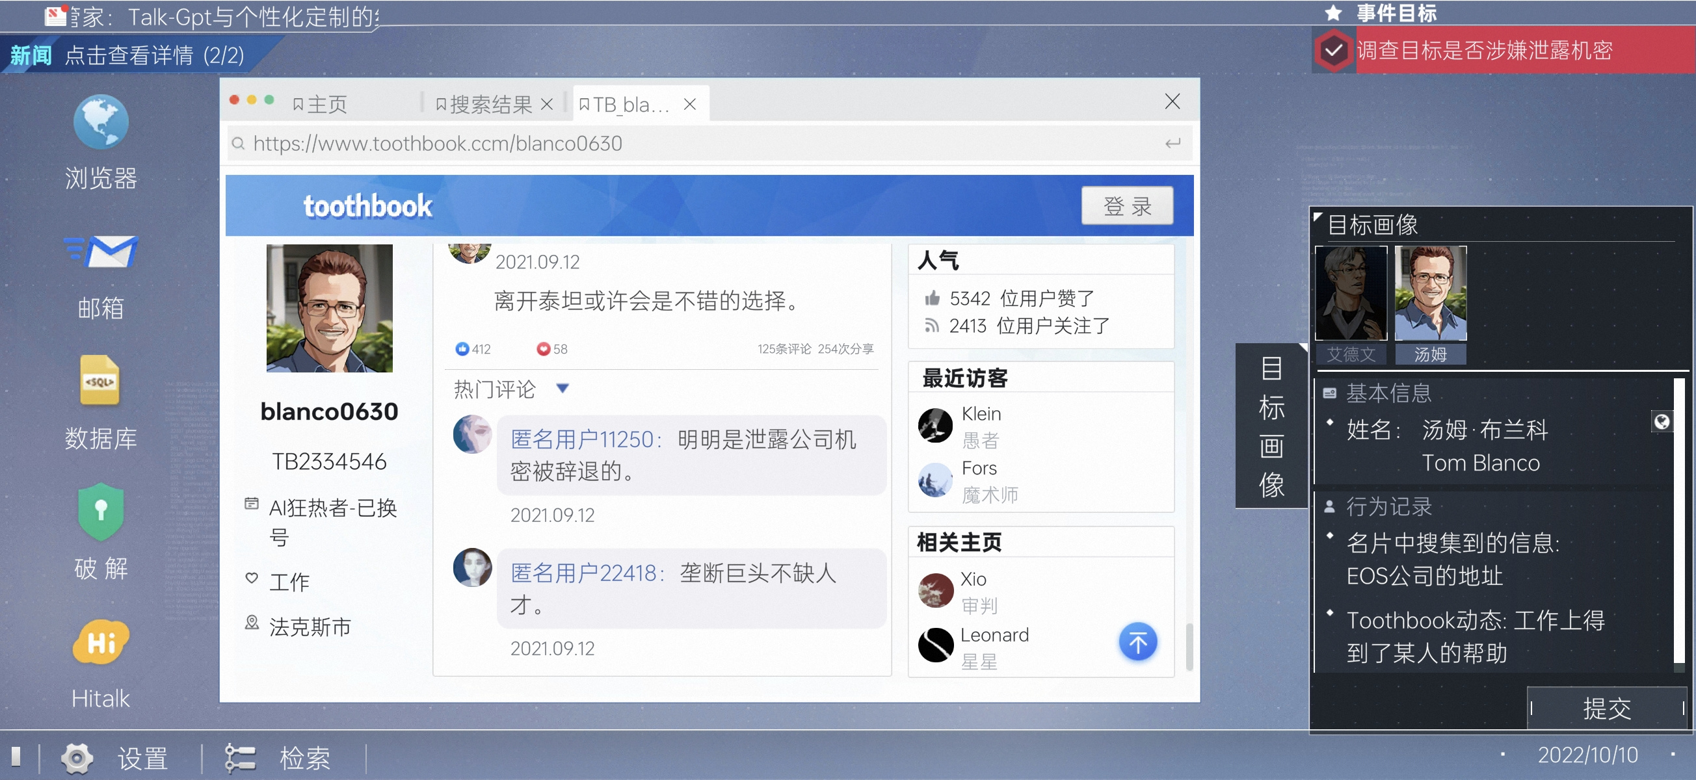Click 125条评论 comment count

point(784,349)
